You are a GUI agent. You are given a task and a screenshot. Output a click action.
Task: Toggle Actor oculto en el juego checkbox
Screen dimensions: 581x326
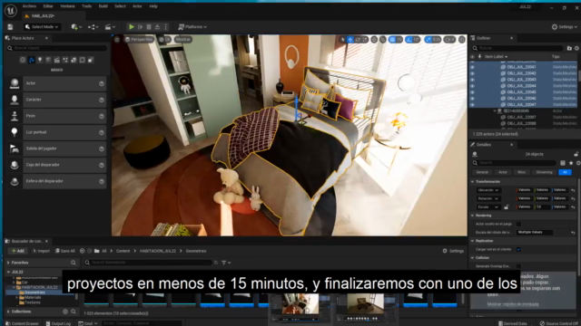coord(518,224)
